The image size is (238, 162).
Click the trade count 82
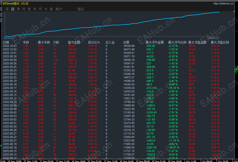(55, 105)
